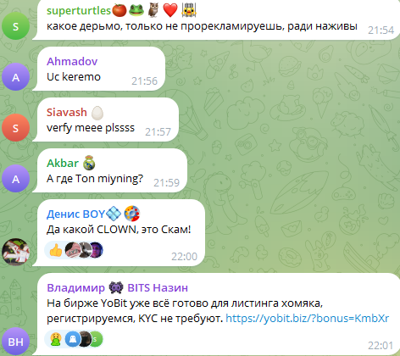
Task: Open Ahmadov's purple A avatar
Action: click(15, 77)
